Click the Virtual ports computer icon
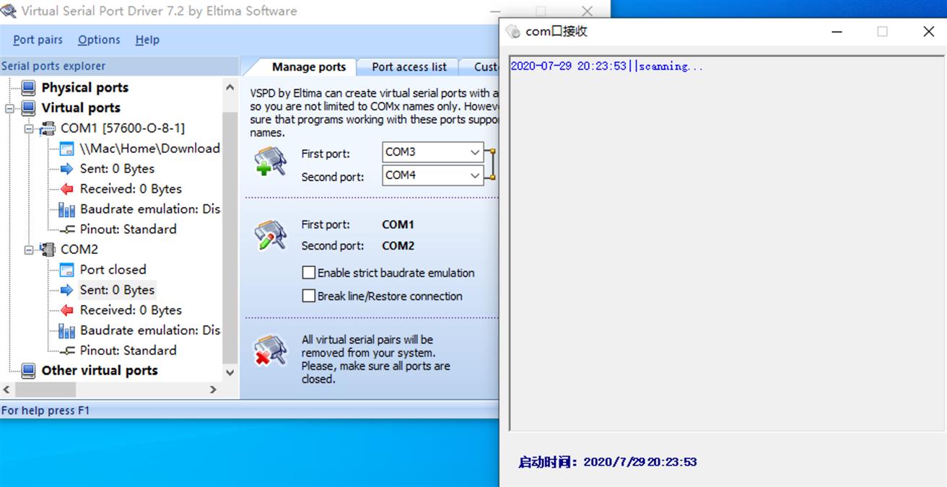 coord(28,108)
